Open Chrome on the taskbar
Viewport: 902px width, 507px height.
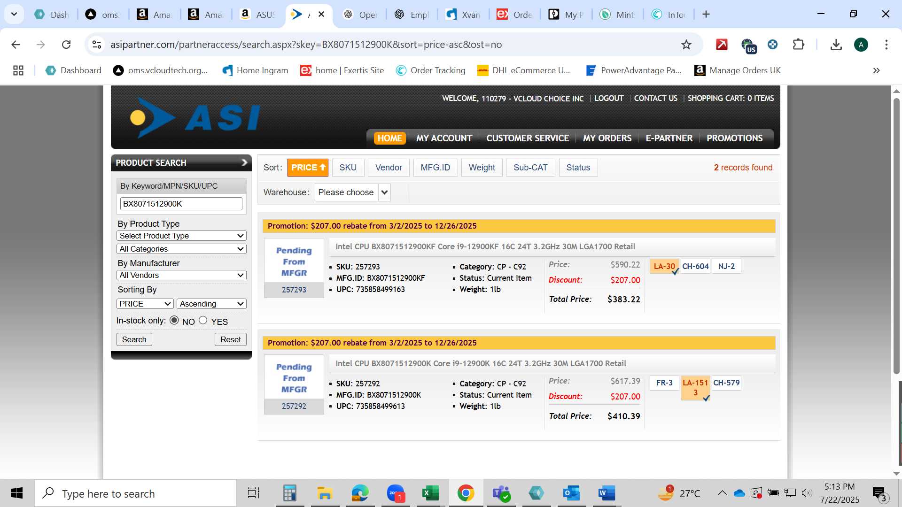point(466,493)
